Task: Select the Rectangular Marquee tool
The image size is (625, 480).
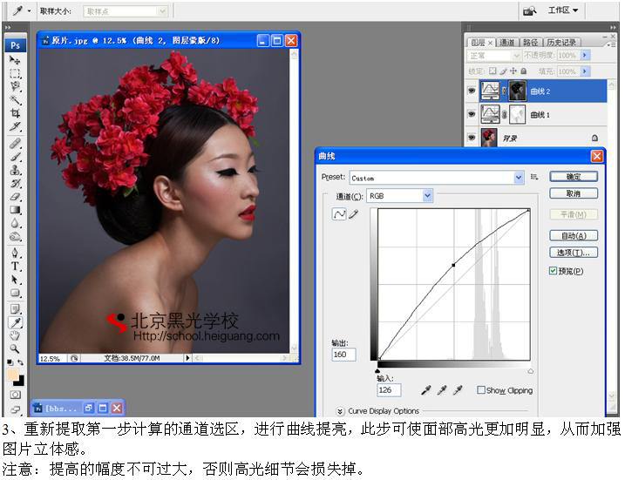Action: click(x=15, y=73)
